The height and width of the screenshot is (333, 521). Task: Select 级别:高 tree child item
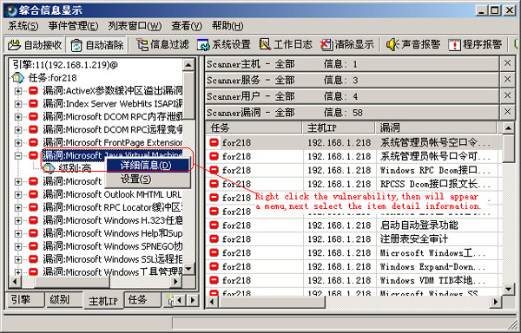click(x=67, y=168)
